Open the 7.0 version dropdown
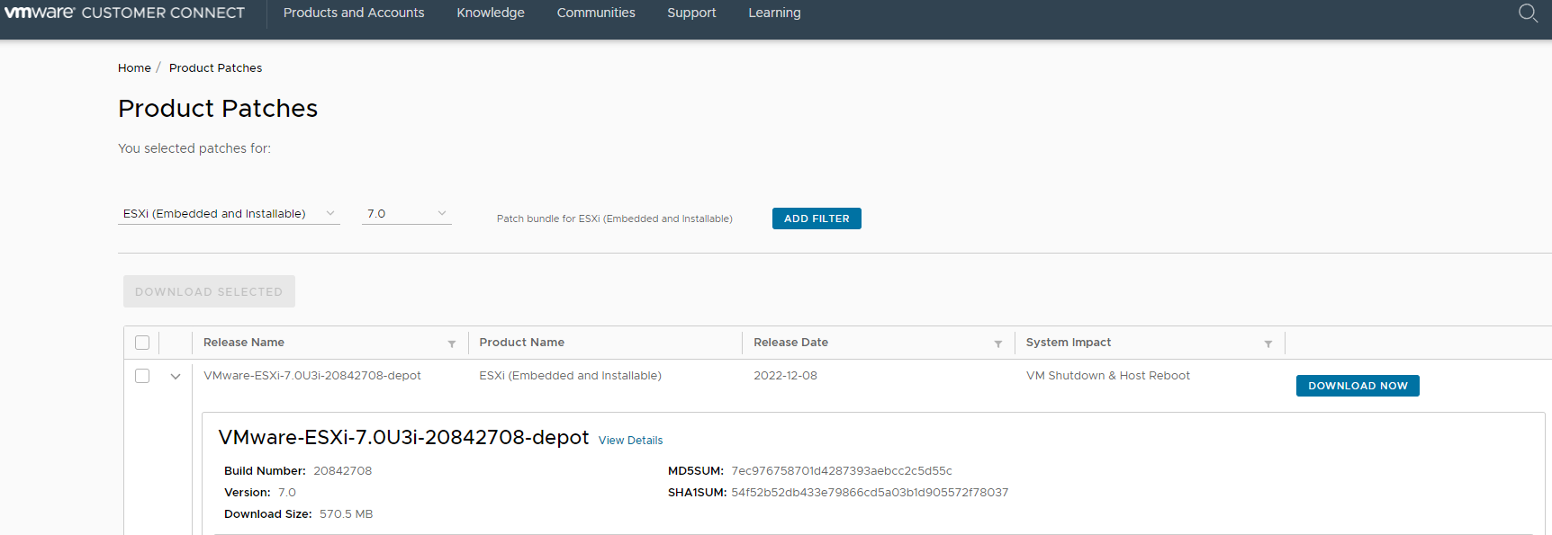This screenshot has height=535, width=1552. [x=406, y=214]
